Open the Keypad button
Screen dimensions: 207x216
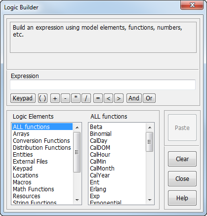tap(23, 98)
